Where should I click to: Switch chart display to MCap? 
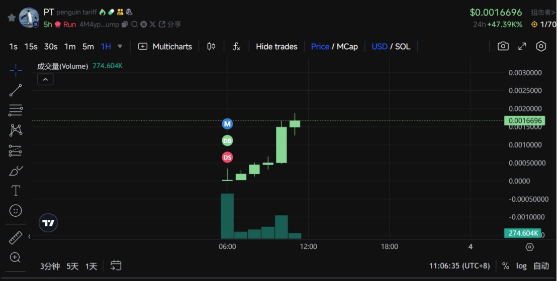347,46
